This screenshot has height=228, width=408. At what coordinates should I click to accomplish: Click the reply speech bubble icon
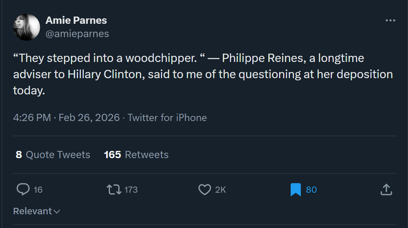click(x=23, y=189)
